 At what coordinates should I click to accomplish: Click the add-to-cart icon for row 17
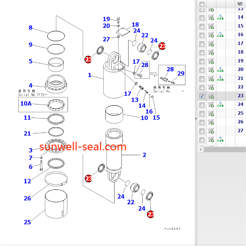(211, 44)
